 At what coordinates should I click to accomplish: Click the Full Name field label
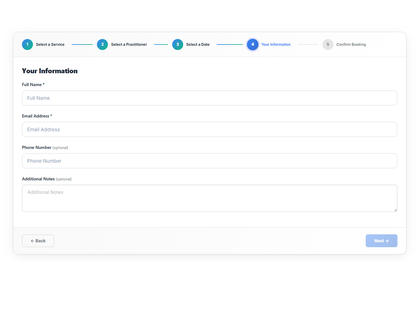tap(32, 85)
